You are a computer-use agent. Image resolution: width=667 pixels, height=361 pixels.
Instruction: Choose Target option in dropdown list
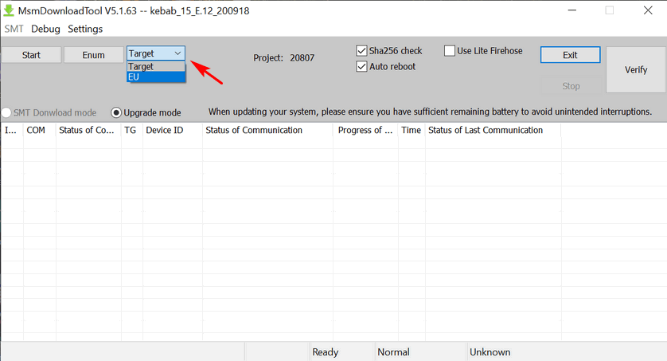(156, 66)
